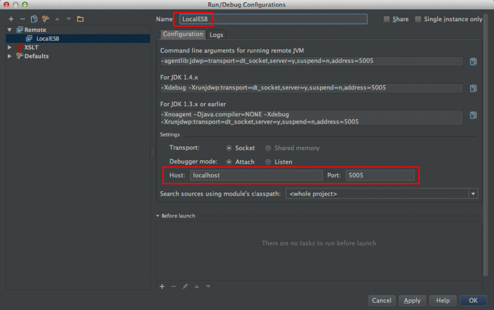The height and width of the screenshot is (310, 494).
Task: Click the vertical scrollbar of the configuration panel
Action: [485, 145]
